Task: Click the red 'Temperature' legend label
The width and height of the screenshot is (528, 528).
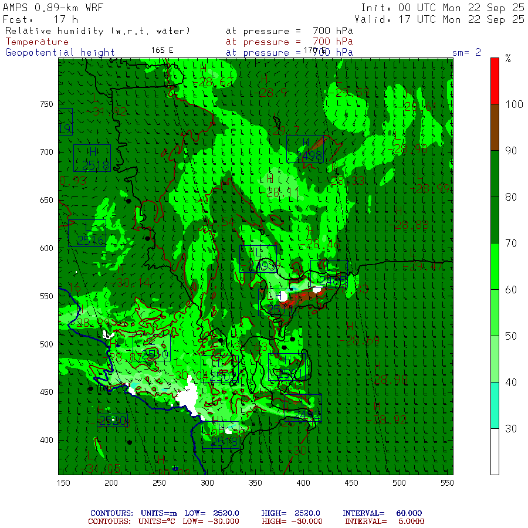Action: 37,42
